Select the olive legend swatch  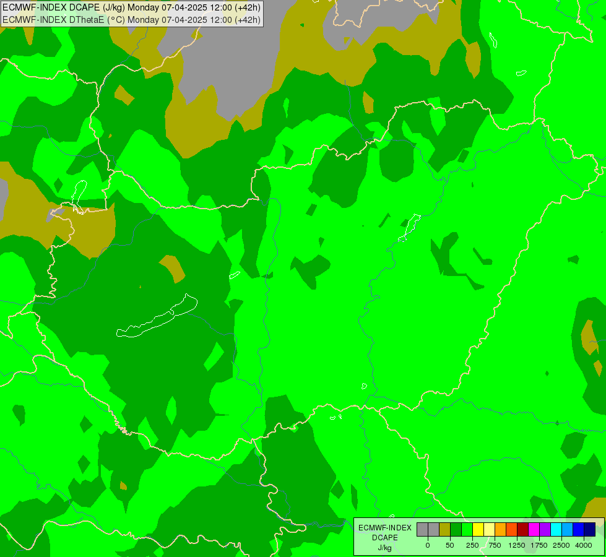(x=445, y=529)
